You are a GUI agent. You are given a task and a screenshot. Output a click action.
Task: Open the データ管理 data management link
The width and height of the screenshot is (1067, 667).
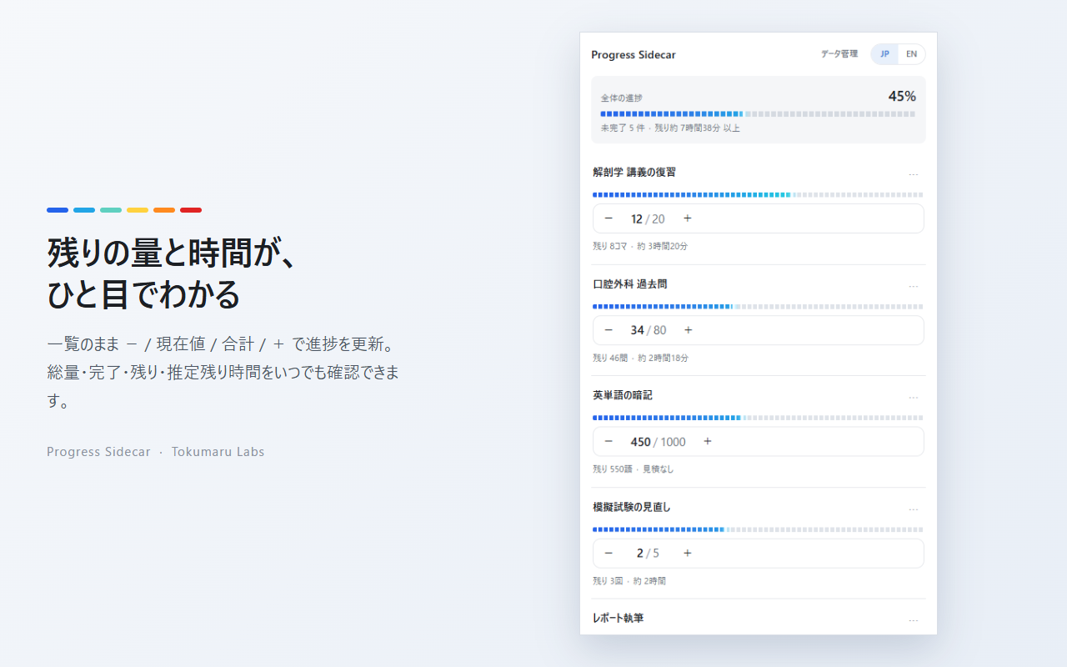(x=839, y=54)
